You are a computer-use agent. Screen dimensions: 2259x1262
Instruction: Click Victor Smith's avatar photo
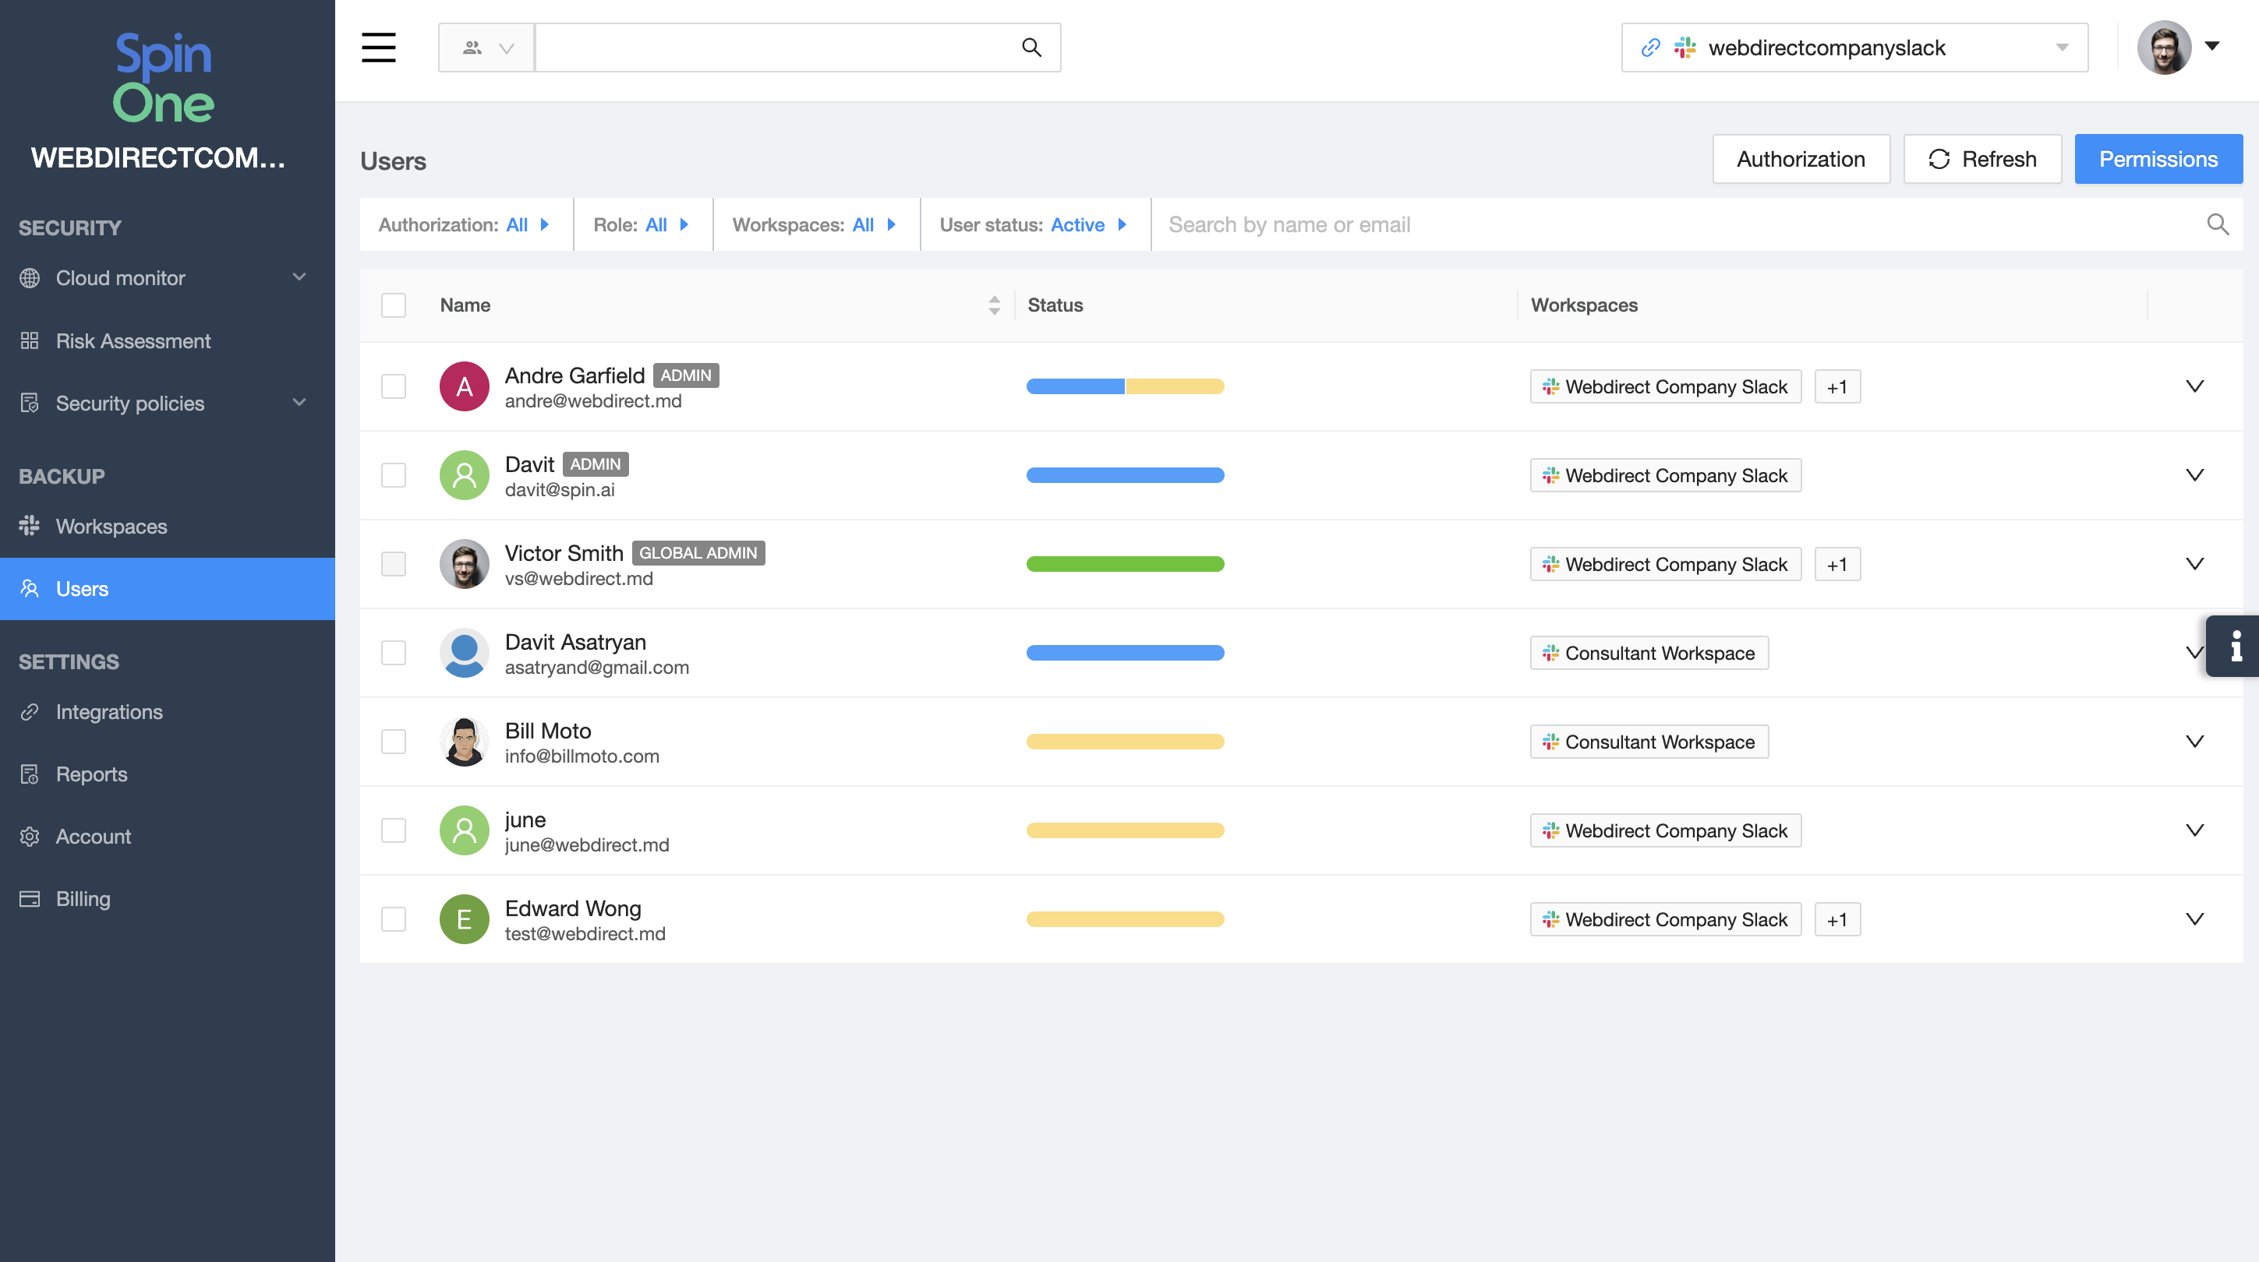point(464,563)
